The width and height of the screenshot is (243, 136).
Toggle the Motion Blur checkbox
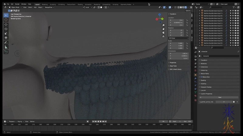tap(201, 77)
